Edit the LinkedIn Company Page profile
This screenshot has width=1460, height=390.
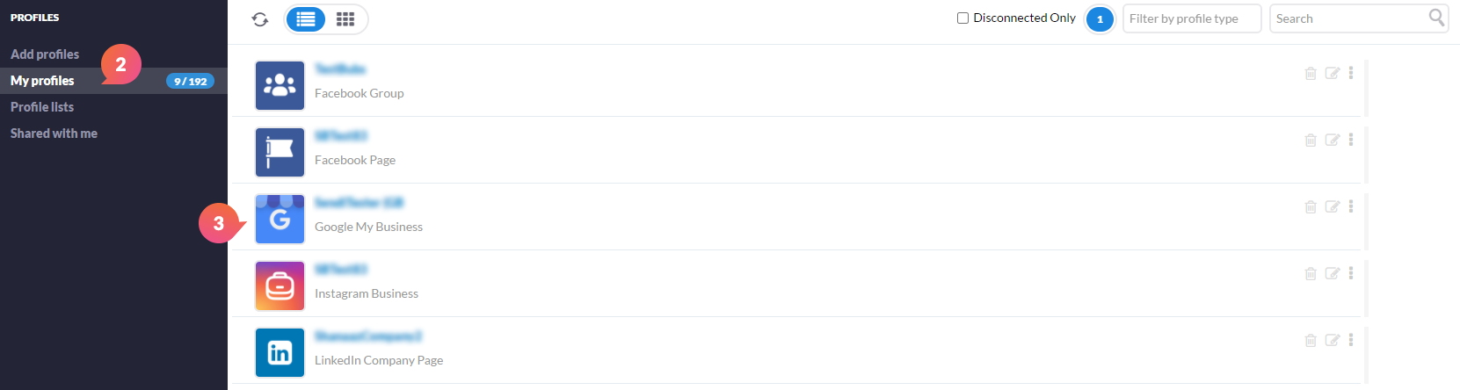coord(1333,341)
